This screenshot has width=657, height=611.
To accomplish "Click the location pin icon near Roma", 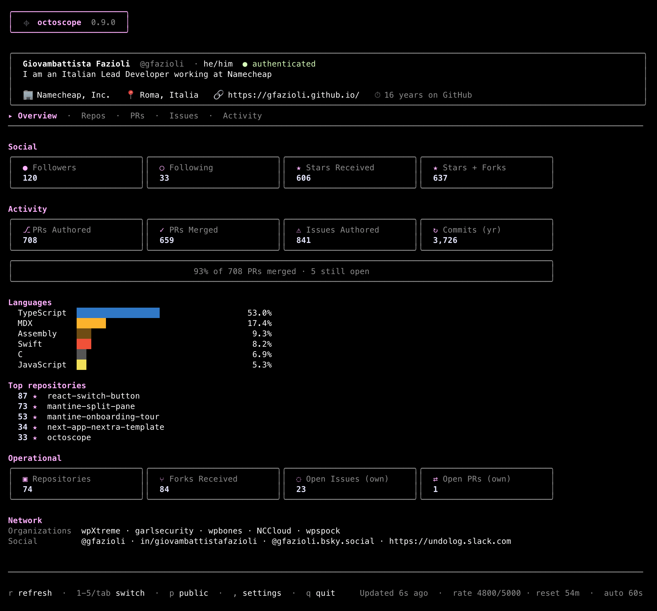I will click(x=131, y=95).
